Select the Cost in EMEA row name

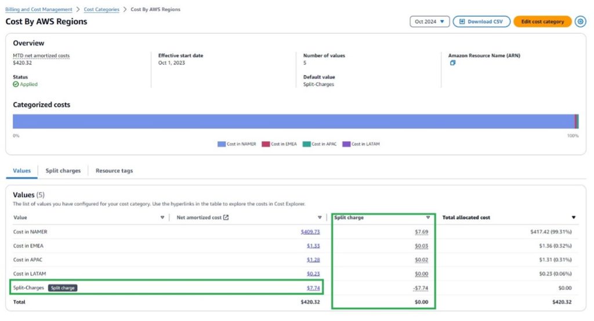click(x=28, y=246)
